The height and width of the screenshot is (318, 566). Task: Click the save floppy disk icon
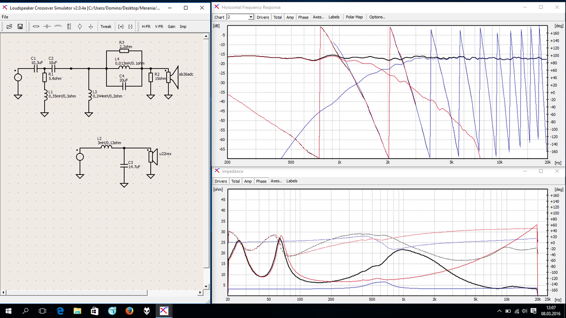[20, 26]
